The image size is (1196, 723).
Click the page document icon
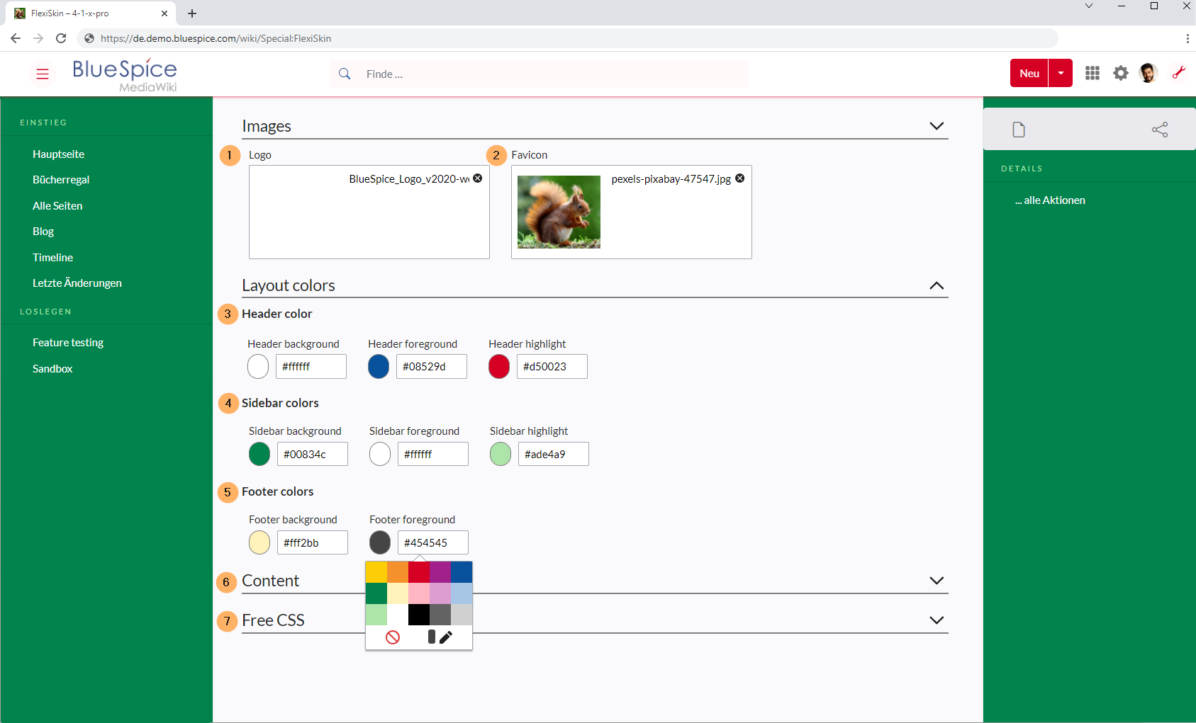coord(1019,130)
